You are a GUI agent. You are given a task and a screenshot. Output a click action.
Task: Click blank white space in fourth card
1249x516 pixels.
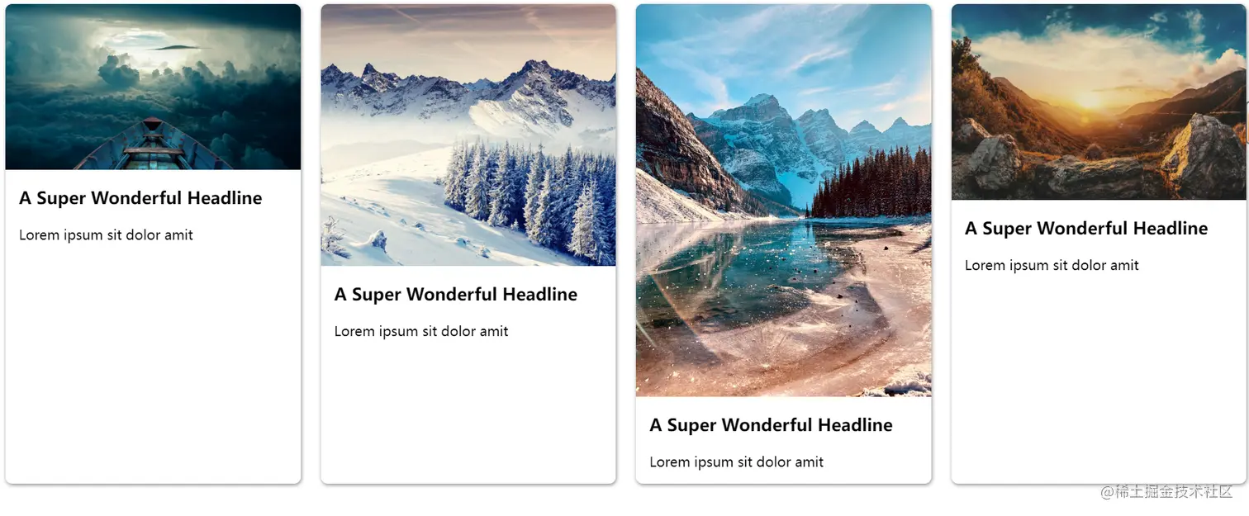[1099, 380]
